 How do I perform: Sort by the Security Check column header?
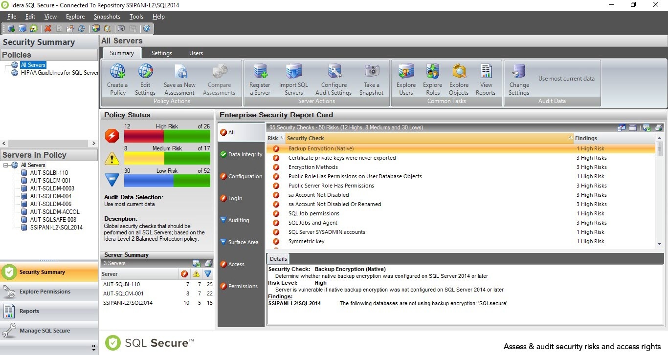430,138
